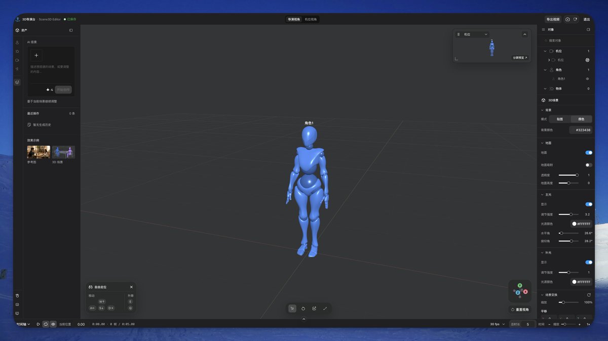Collapse the camera preview with the chevron button
Viewport: 608px width, 341px height.
tap(525, 34)
